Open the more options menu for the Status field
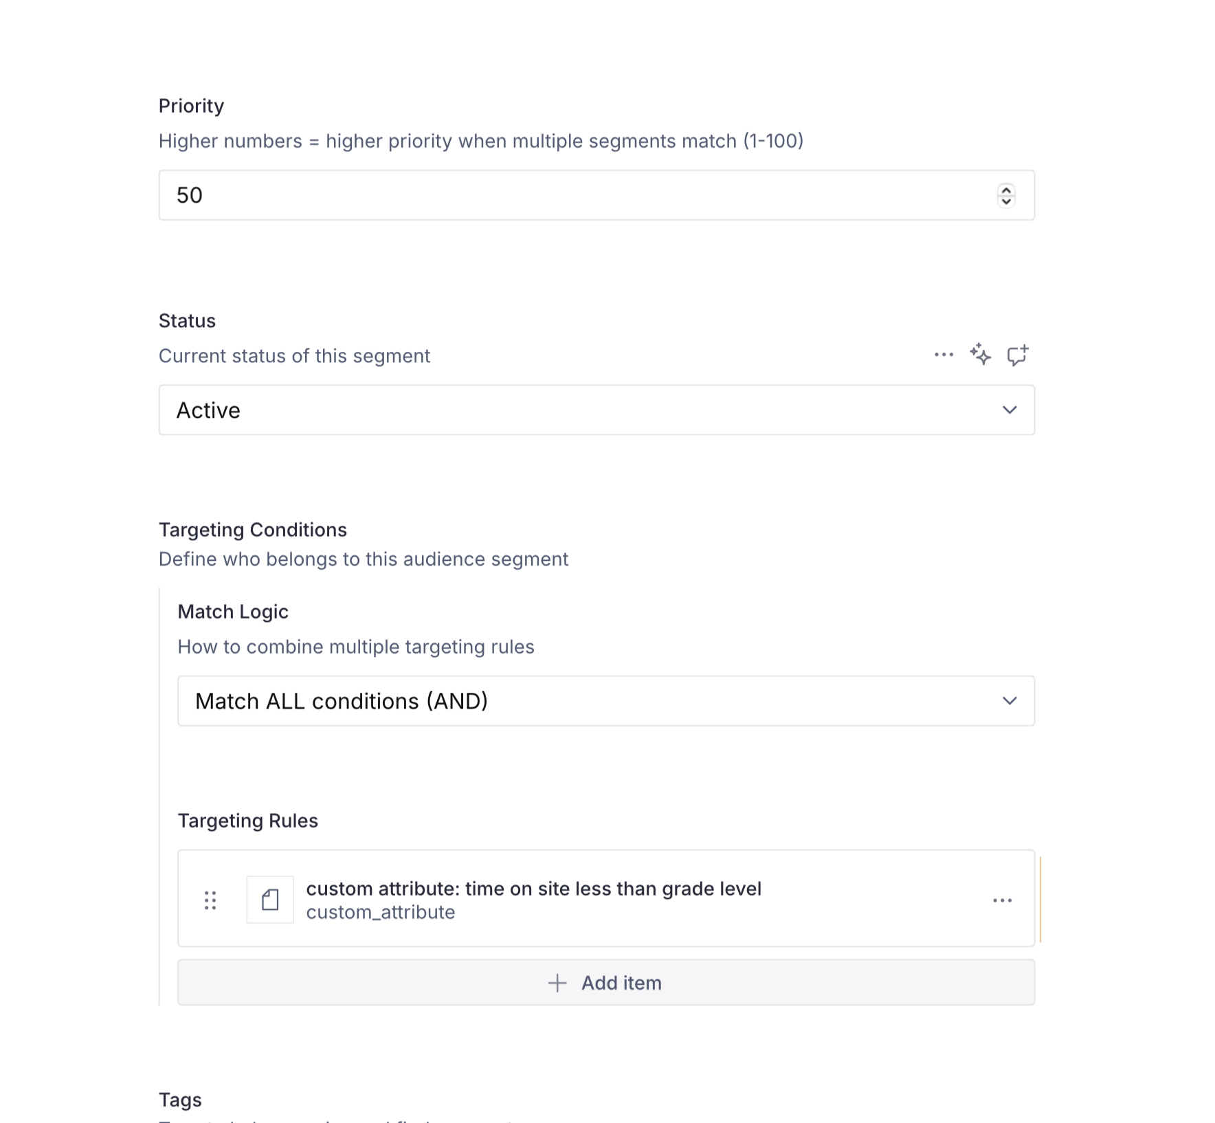 point(944,354)
